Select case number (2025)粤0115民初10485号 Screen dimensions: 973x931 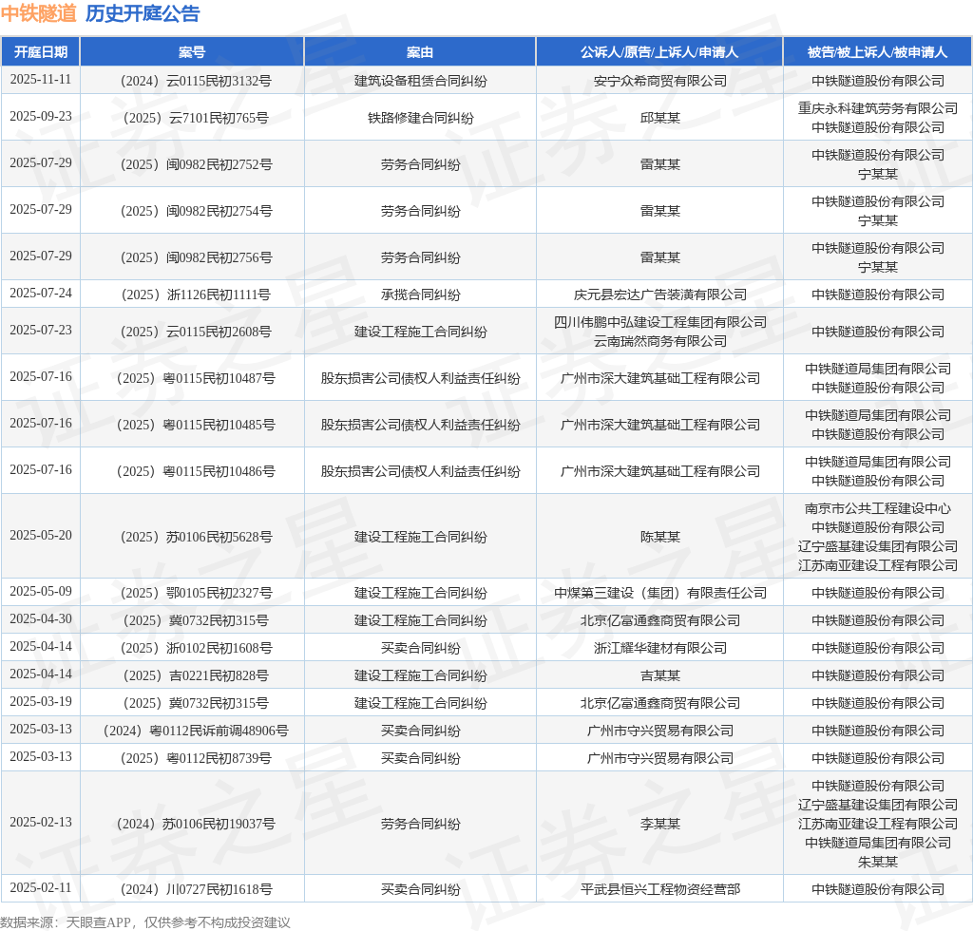tap(196, 425)
